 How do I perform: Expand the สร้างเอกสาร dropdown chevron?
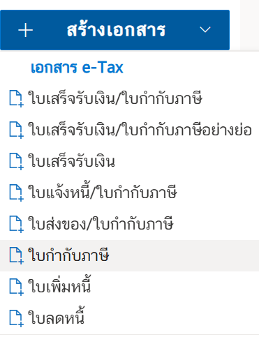pos(205,30)
